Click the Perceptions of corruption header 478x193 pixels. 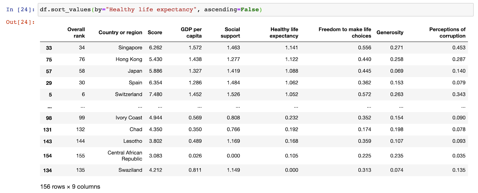click(447, 32)
